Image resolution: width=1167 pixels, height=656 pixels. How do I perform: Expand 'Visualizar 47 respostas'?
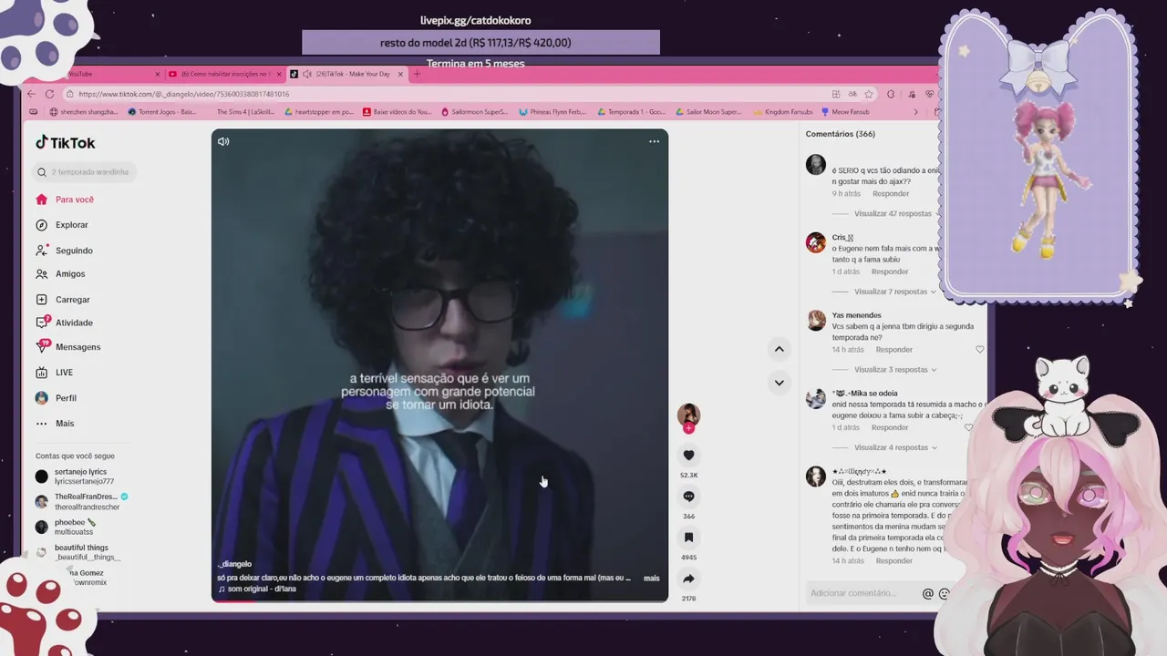[893, 214]
